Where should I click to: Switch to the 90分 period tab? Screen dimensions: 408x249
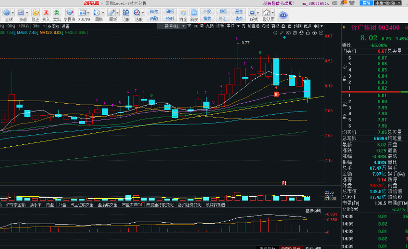pos(11,26)
